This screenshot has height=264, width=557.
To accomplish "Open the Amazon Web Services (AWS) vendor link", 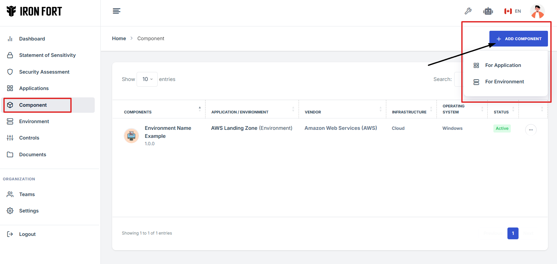I will point(340,128).
